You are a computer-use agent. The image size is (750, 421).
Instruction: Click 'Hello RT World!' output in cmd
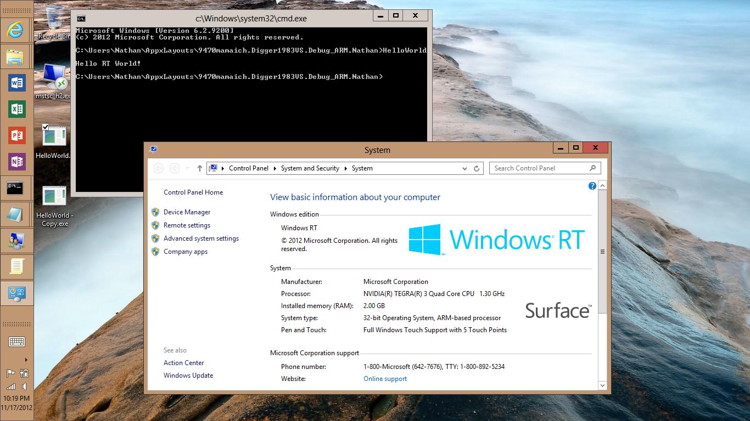pos(108,64)
